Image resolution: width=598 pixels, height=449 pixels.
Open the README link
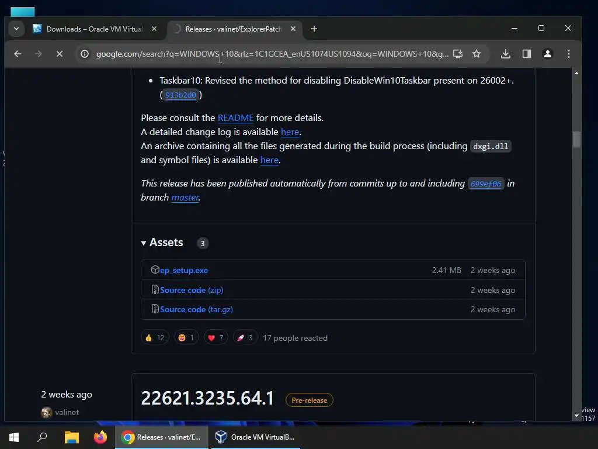235,118
